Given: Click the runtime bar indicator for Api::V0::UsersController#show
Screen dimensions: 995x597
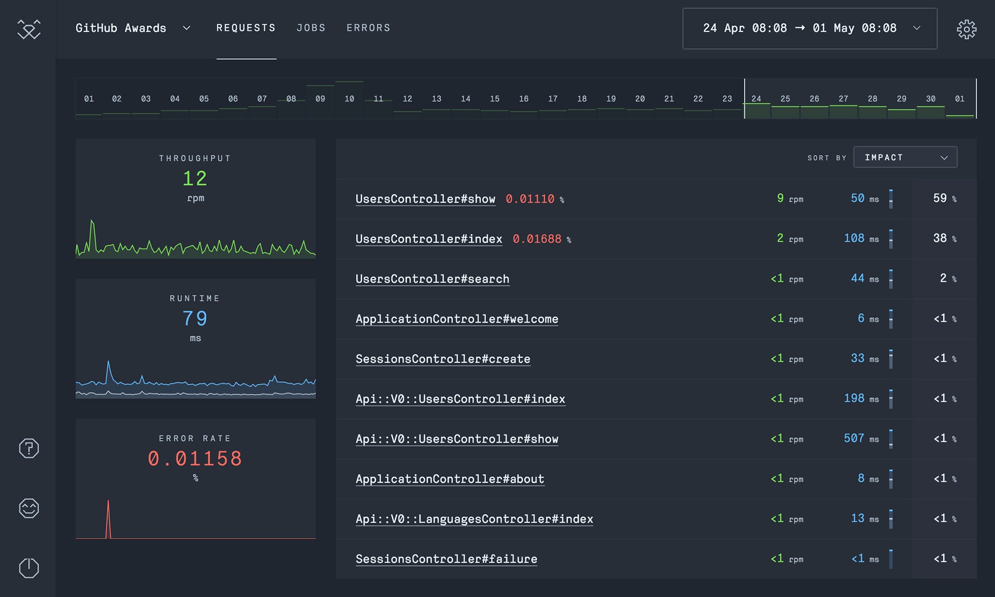Looking at the screenshot, I should coord(891,439).
